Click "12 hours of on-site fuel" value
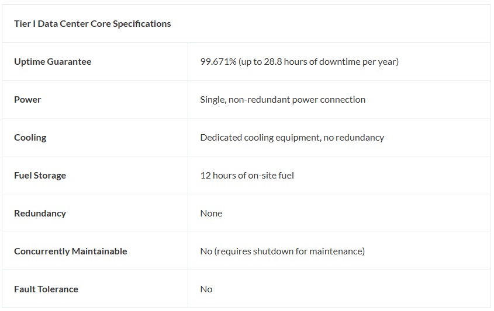The image size is (494, 311). coord(247,176)
